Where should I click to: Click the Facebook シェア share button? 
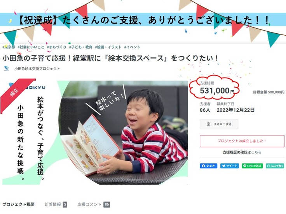209,166
